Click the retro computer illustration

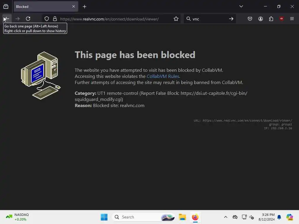coord(41,76)
